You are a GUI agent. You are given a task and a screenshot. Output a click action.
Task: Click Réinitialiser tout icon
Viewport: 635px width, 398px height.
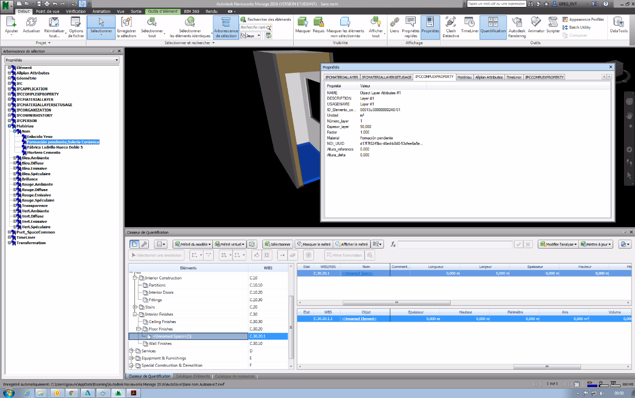(x=54, y=22)
